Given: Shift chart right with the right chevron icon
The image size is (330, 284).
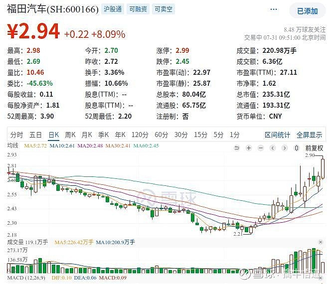Looking at the screenshot, I should 285,148.
